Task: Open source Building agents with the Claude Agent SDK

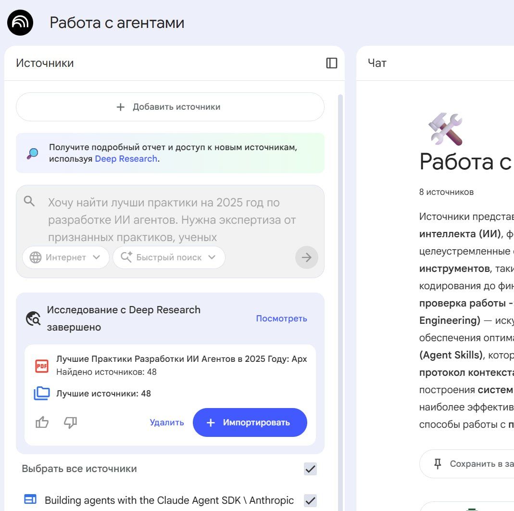Action: coord(169,500)
